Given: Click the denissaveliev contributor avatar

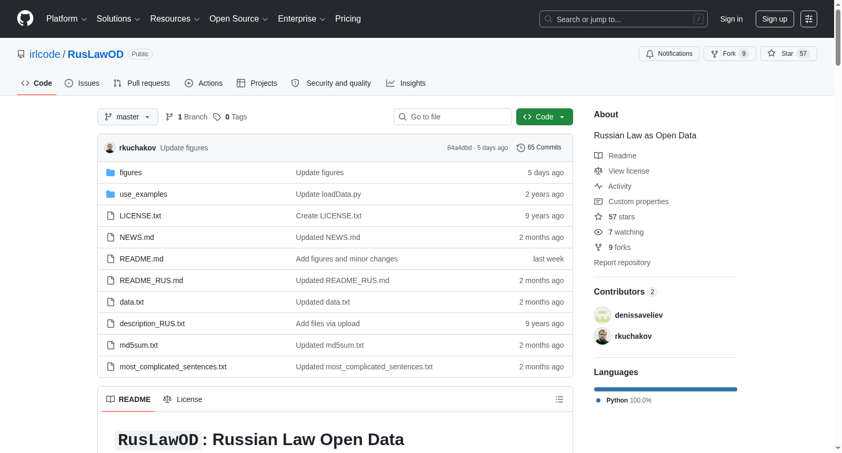Looking at the screenshot, I should click(602, 315).
